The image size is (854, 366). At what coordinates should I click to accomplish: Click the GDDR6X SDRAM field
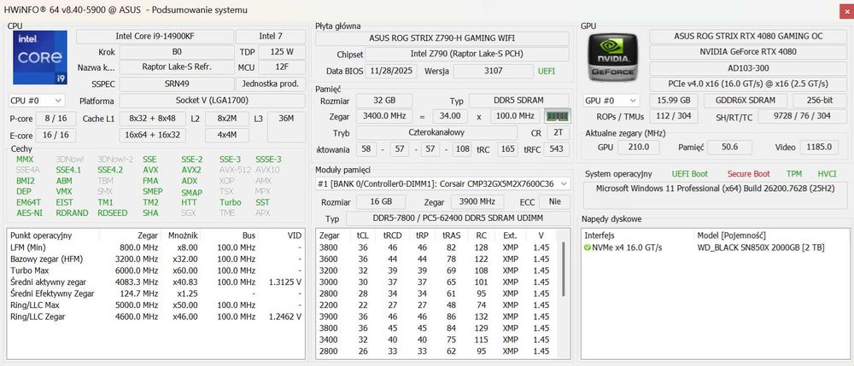(x=746, y=101)
